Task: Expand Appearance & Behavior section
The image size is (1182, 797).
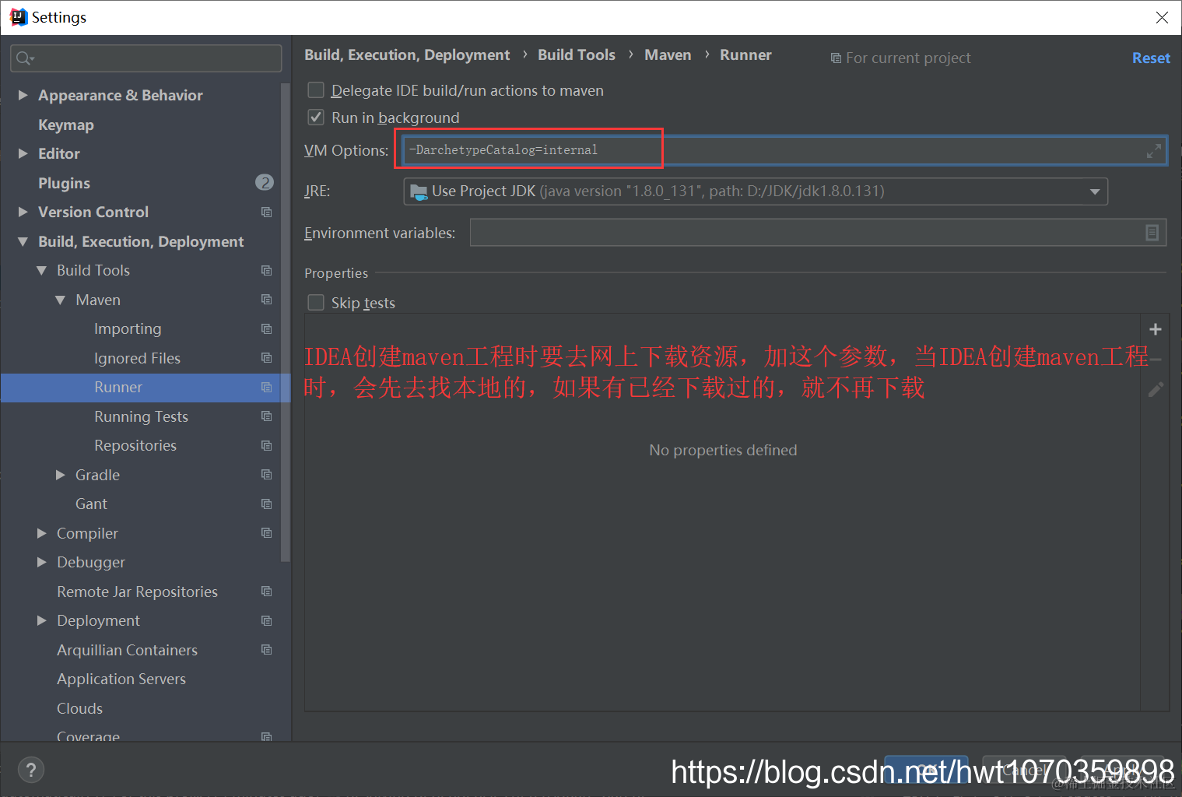Action: (x=23, y=95)
